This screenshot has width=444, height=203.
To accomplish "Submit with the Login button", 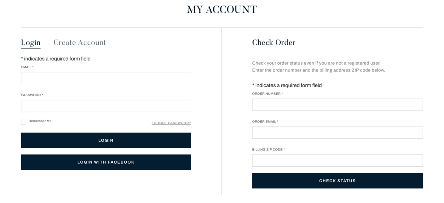I will tap(106, 140).
